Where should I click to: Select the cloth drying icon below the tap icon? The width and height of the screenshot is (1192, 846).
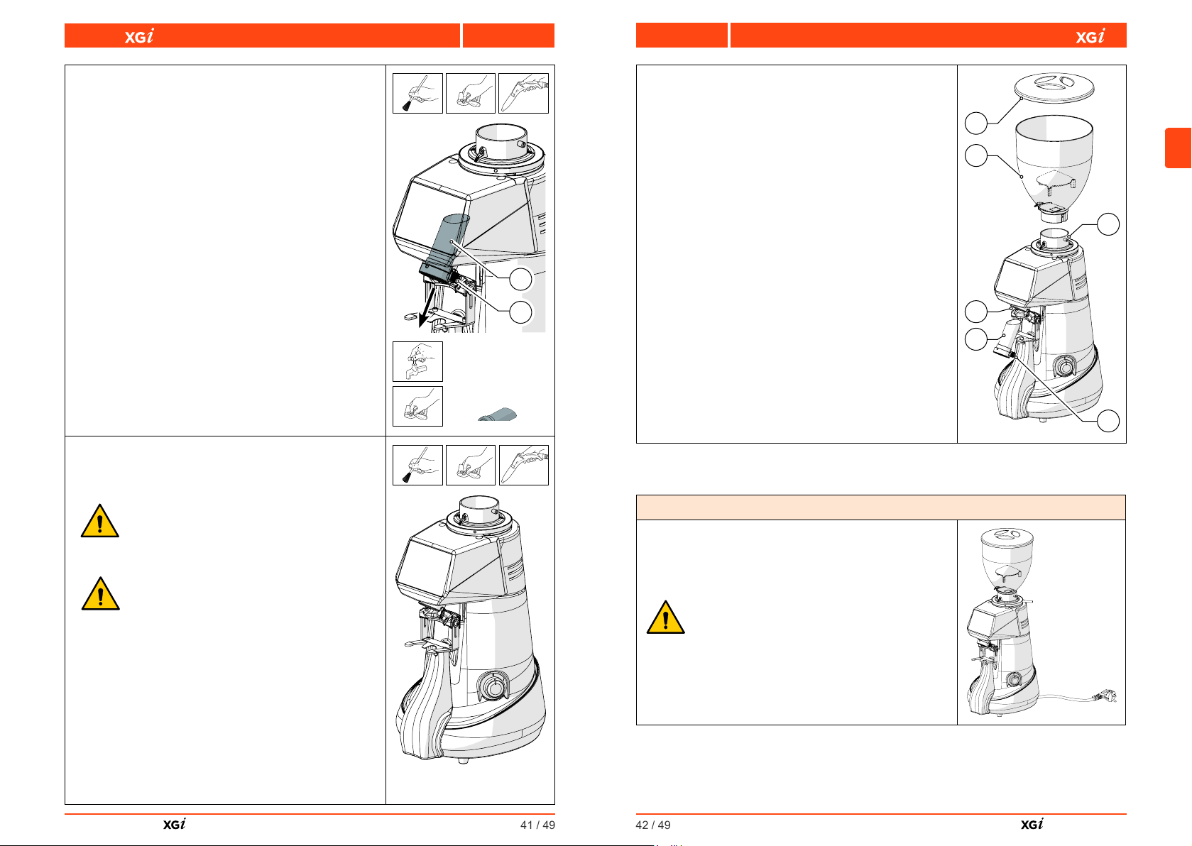(x=417, y=406)
